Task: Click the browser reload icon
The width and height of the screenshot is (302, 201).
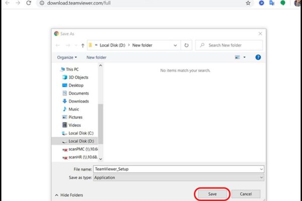Action: click(x=29, y=3)
